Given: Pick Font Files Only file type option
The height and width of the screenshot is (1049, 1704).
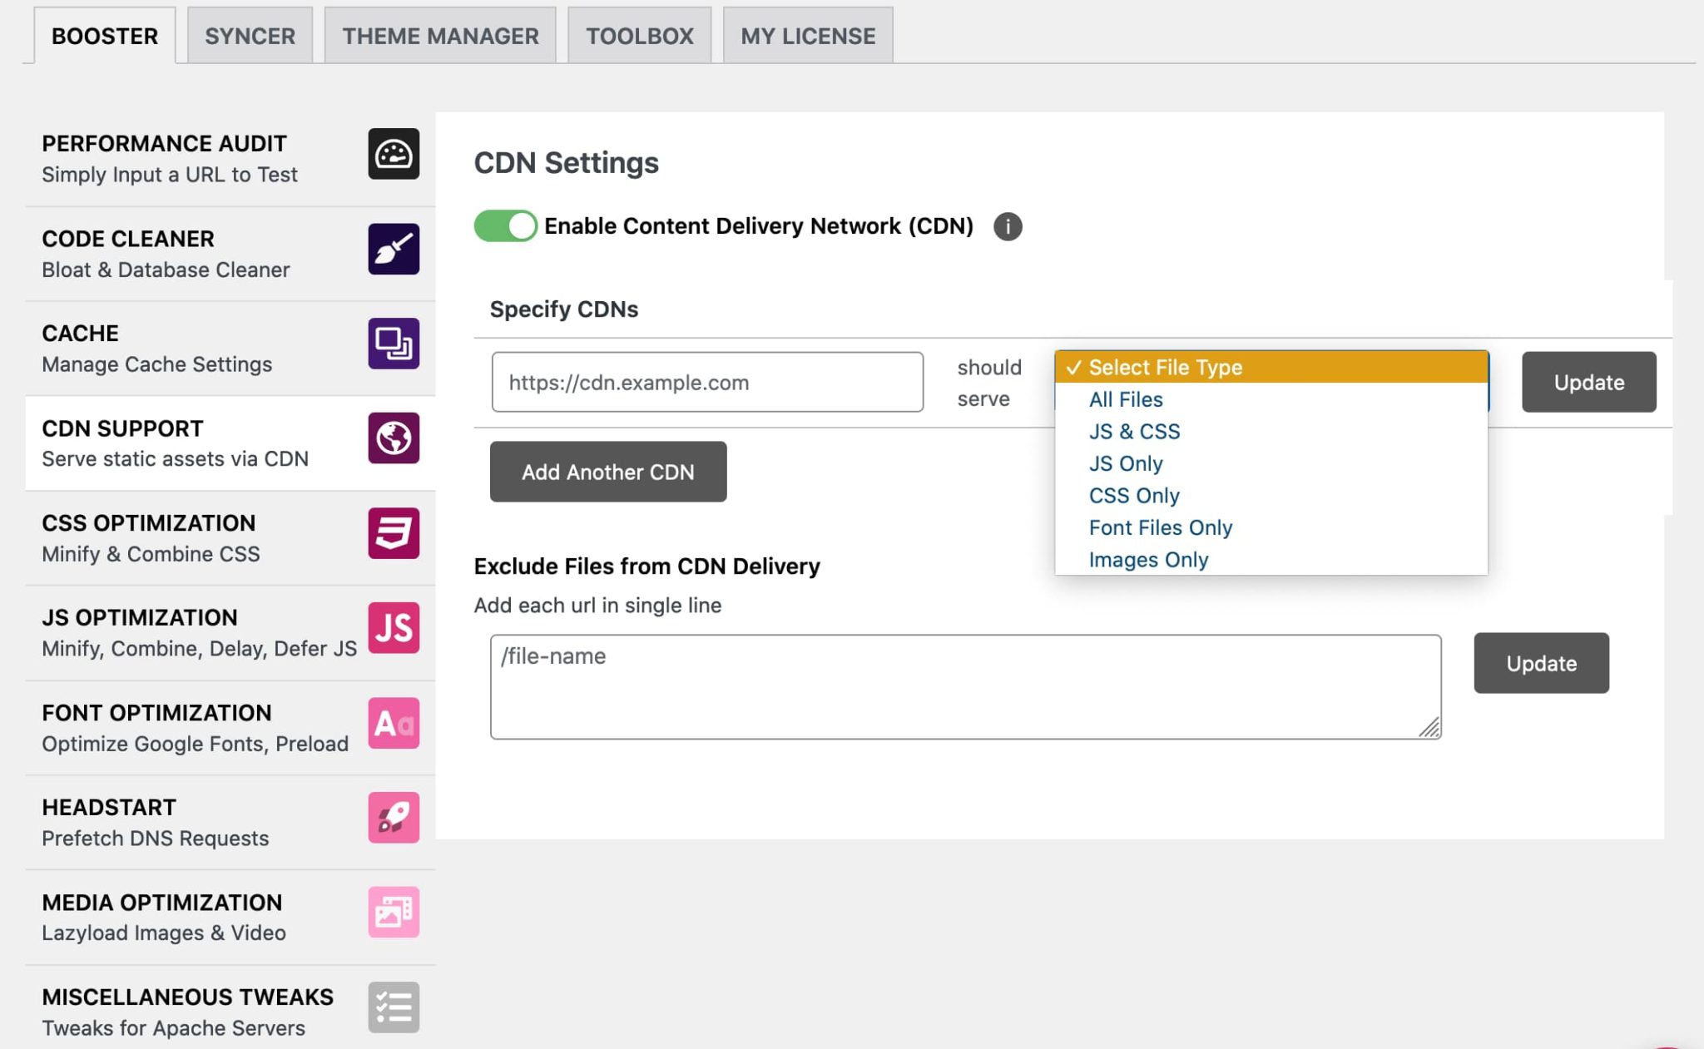Looking at the screenshot, I should pyautogui.click(x=1160, y=527).
